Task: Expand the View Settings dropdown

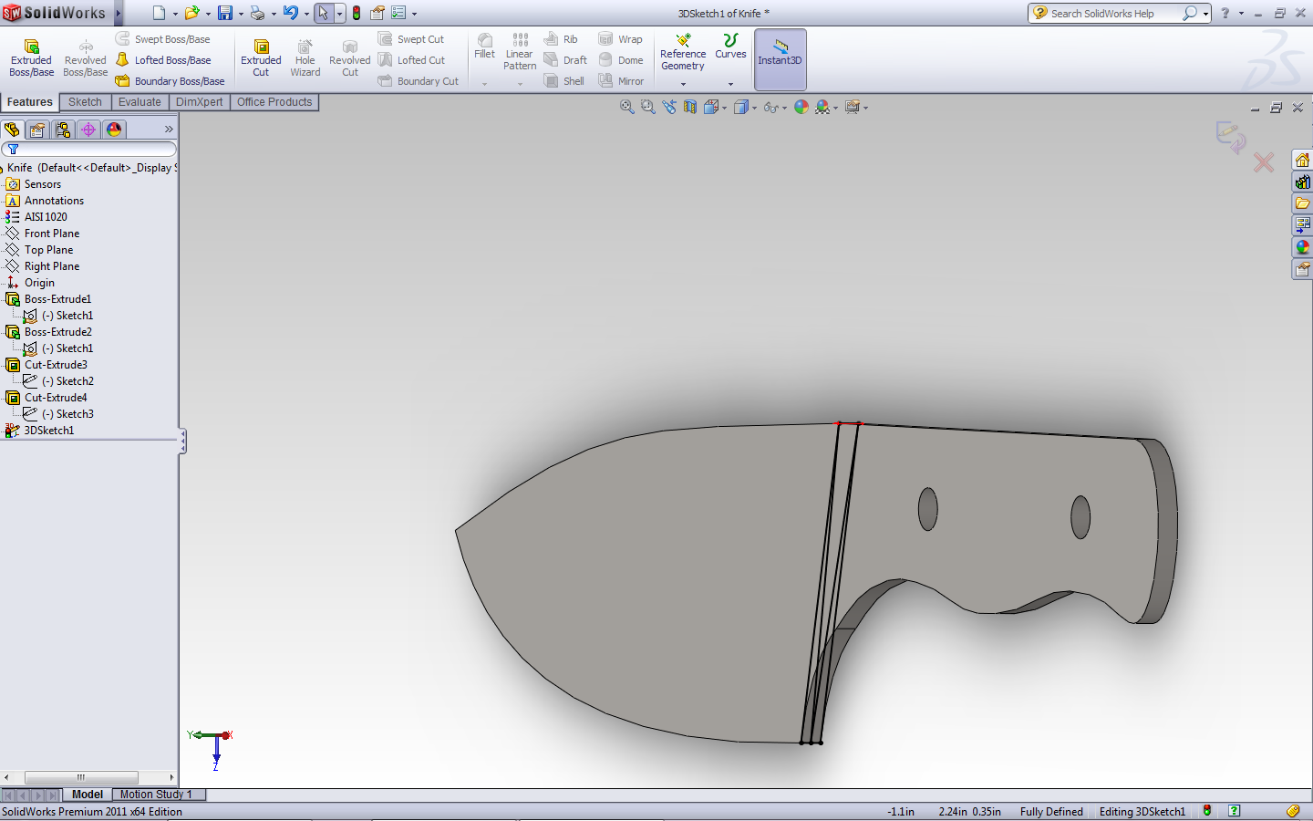Action: (x=865, y=108)
